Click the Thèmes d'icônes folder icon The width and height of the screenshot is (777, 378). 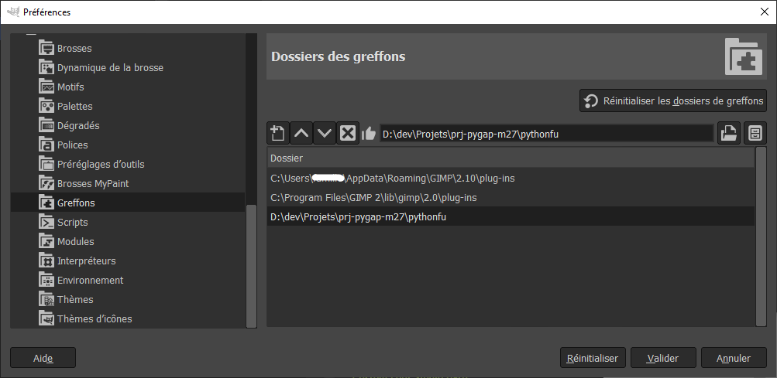46,318
